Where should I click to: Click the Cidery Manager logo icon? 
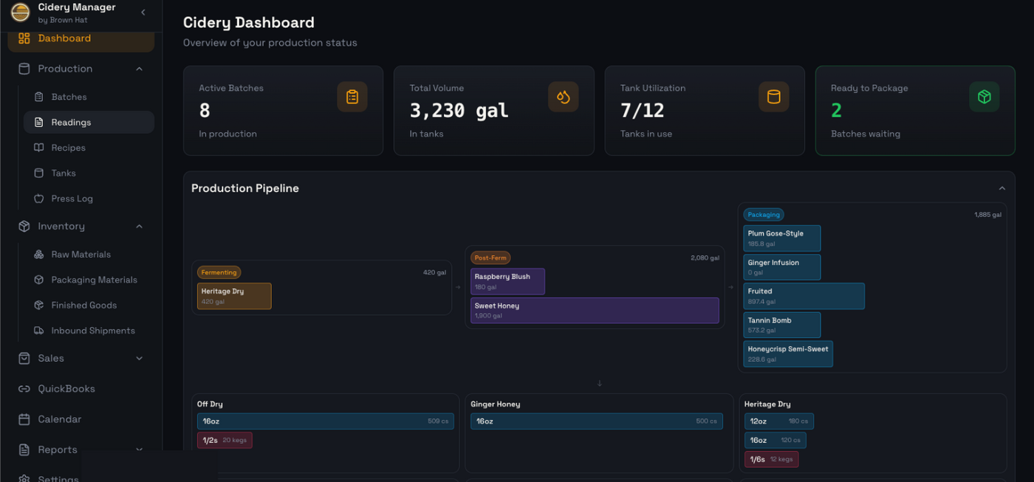coord(20,12)
